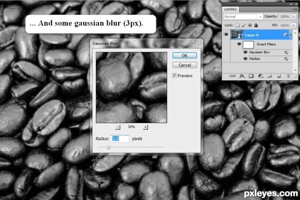Collapse Layer 0 smart filters arrow
This screenshot has width=300, height=200.
point(290,35)
